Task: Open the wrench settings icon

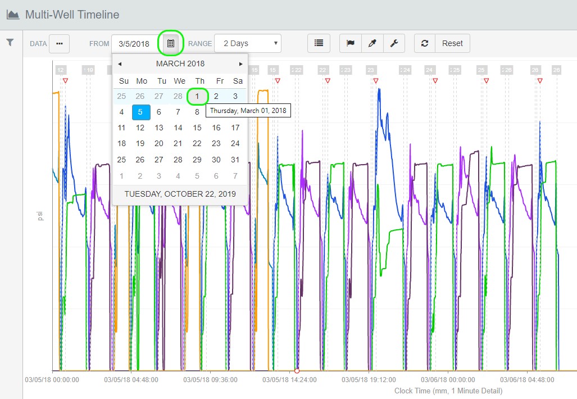Action: point(394,43)
